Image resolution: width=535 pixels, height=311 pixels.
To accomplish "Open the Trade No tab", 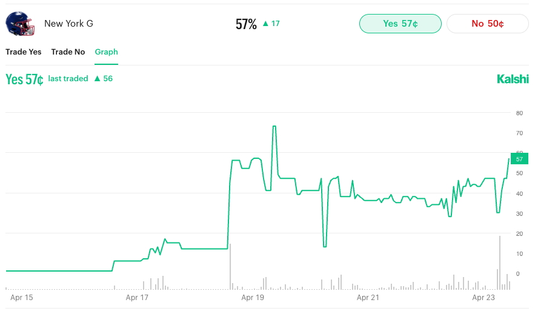I will pyautogui.click(x=68, y=52).
